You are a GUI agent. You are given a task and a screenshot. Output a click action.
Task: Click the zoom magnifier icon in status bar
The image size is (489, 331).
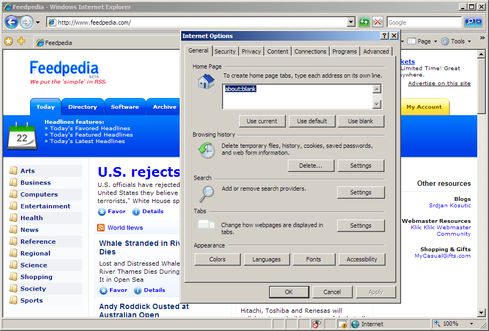click(x=437, y=324)
